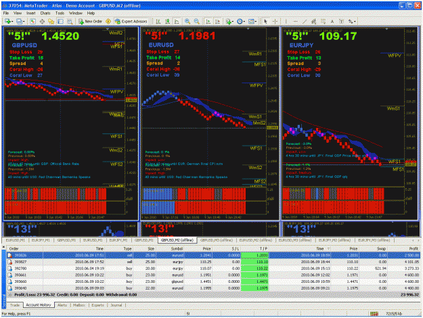Viewport: 423px width, 318px height.
Task: Select the EURJPY,M3 (offline) chart tab
Action: coord(374,240)
